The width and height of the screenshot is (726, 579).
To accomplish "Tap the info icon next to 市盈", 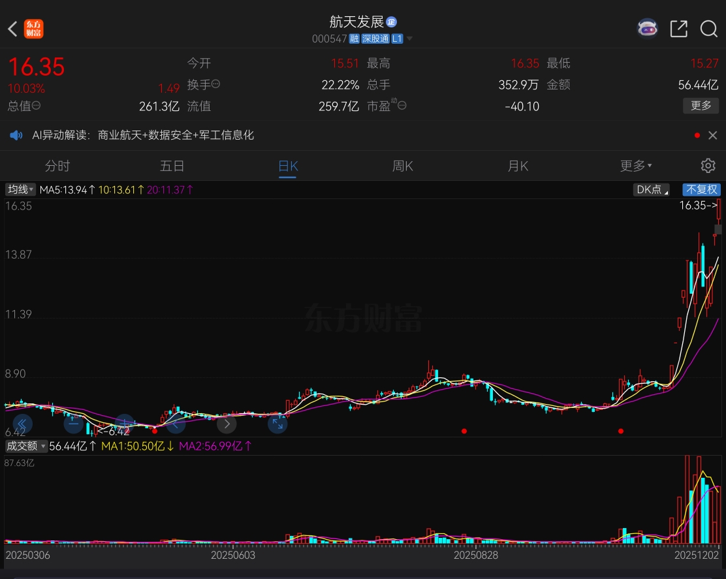I will [x=402, y=106].
